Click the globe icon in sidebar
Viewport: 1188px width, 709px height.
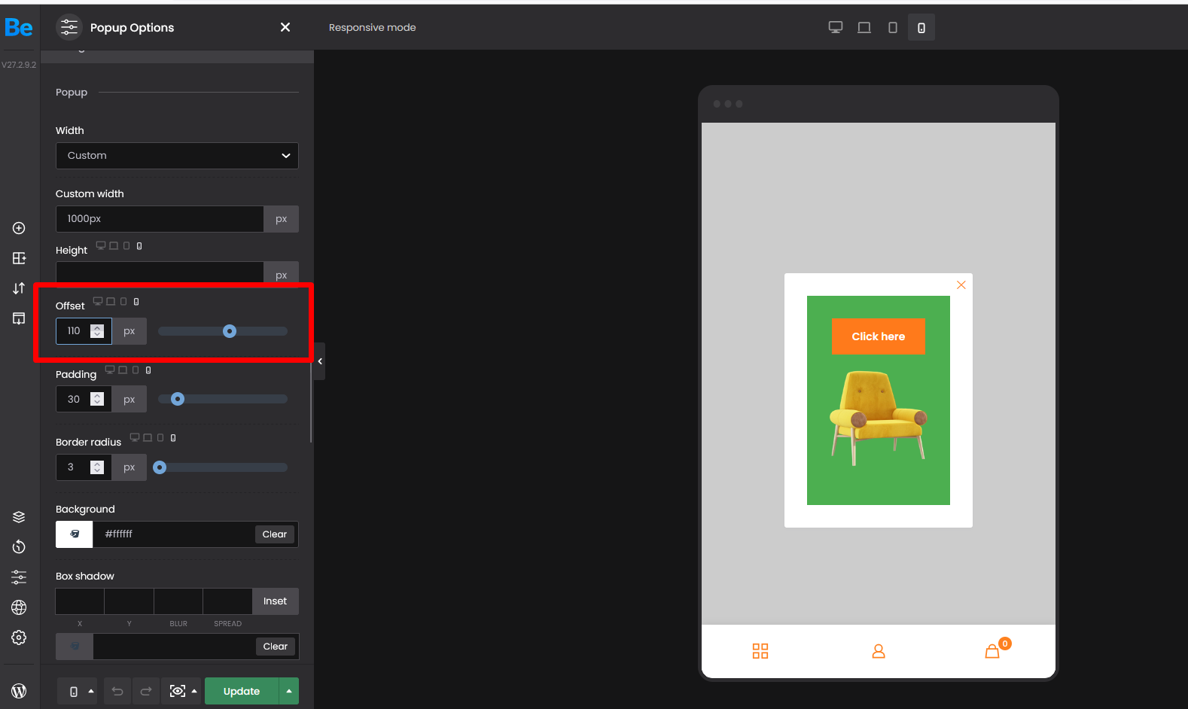19,607
